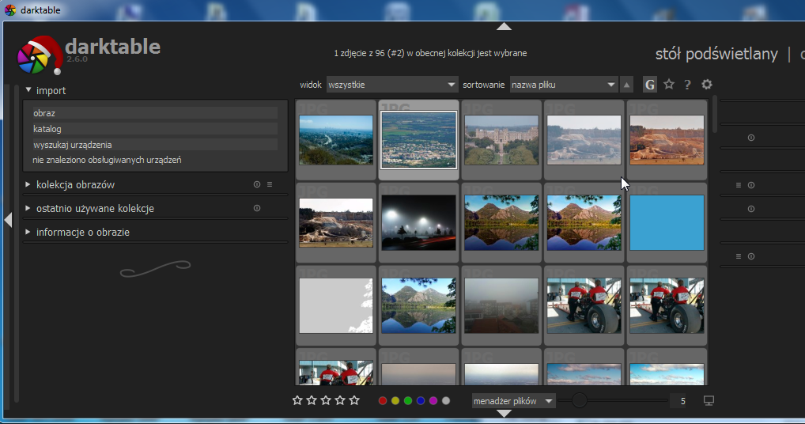Image resolution: width=805 pixels, height=424 pixels.
Task: Switch to the 'stół podświetlany' view
Action: (x=716, y=54)
